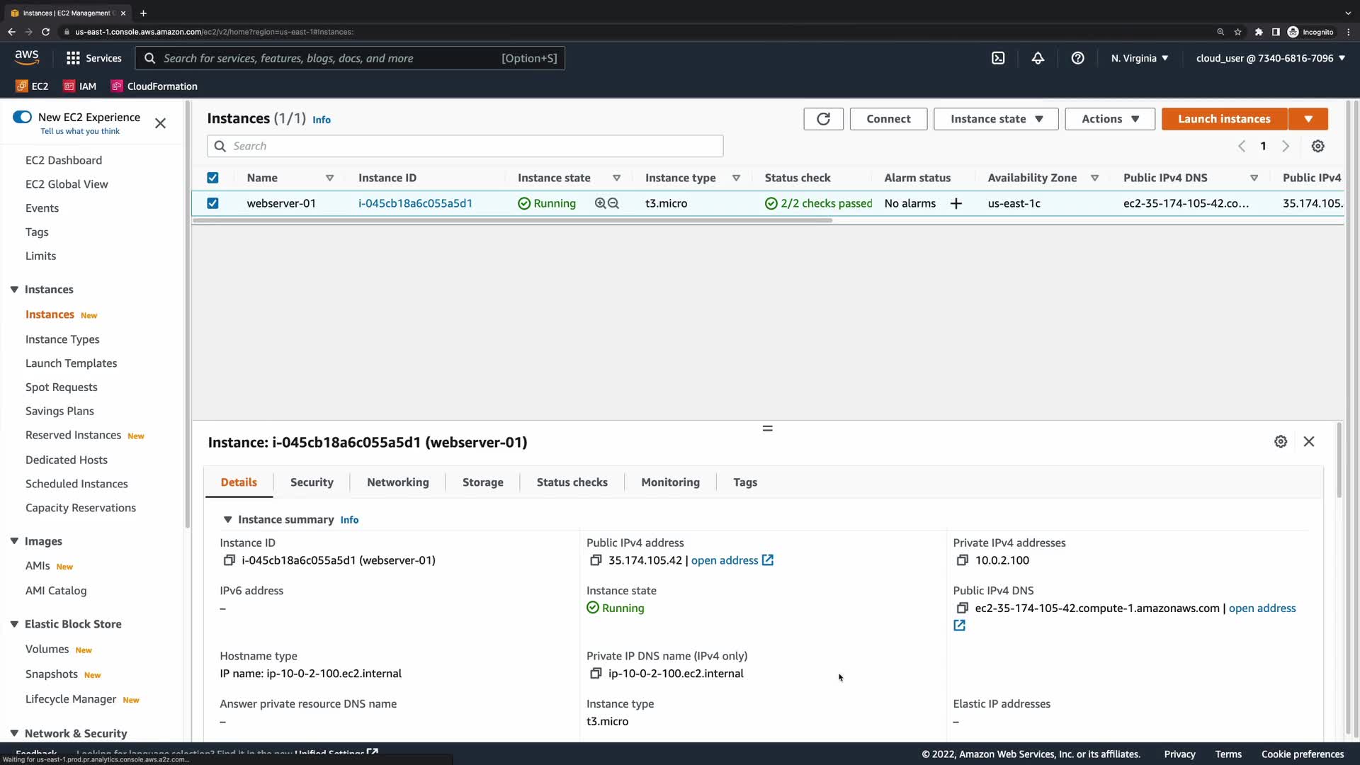Copy the public IPv4 address
1360x765 pixels.
pyautogui.click(x=596, y=560)
